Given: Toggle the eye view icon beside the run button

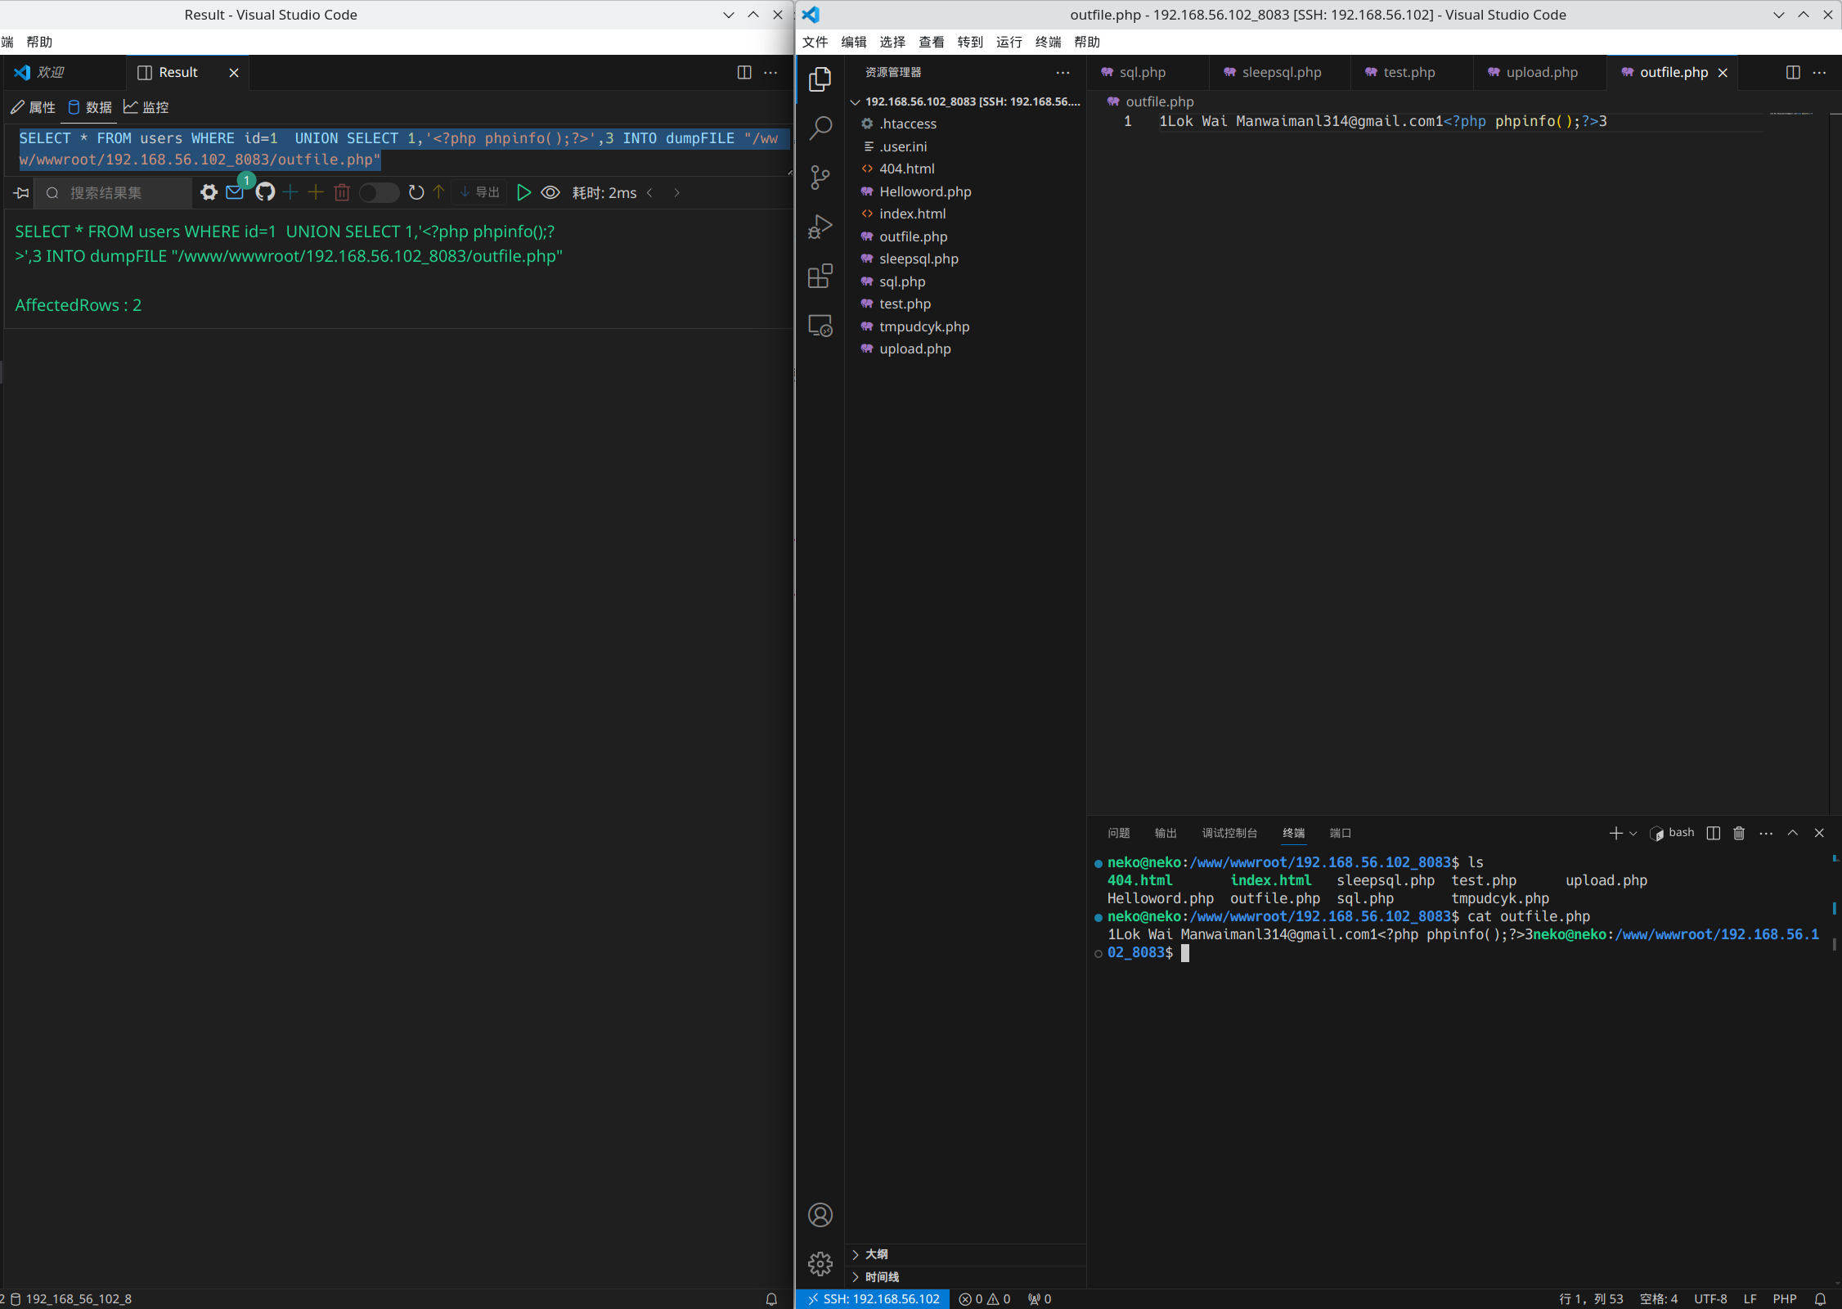Looking at the screenshot, I should (550, 192).
